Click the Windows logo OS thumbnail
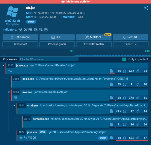 coord(12,12)
